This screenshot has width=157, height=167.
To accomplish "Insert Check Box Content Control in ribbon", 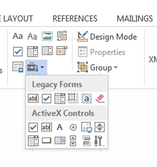I will point(18,52).
